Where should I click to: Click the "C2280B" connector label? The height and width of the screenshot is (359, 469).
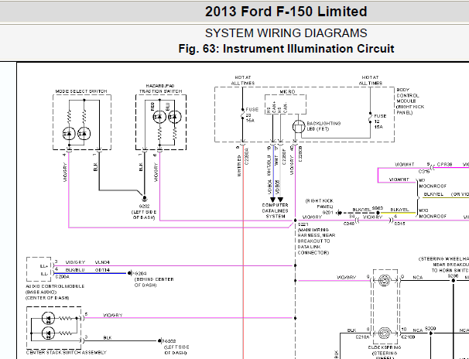point(300,154)
